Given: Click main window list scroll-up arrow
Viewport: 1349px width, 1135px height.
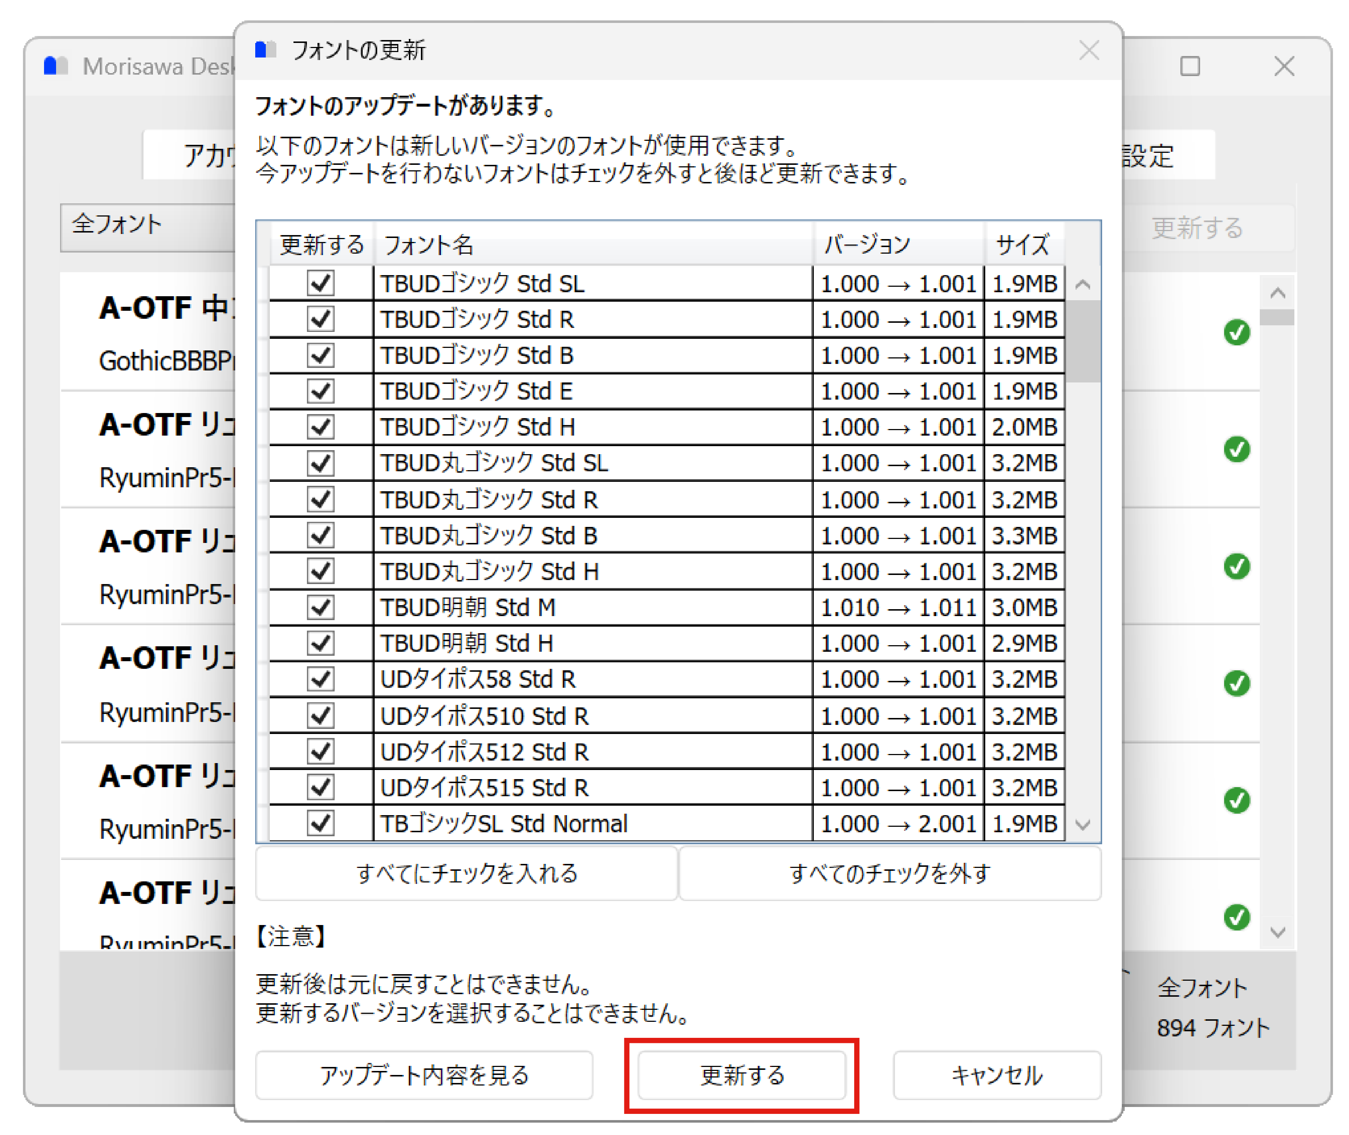Looking at the screenshot, I should (x=1278, y=293).
